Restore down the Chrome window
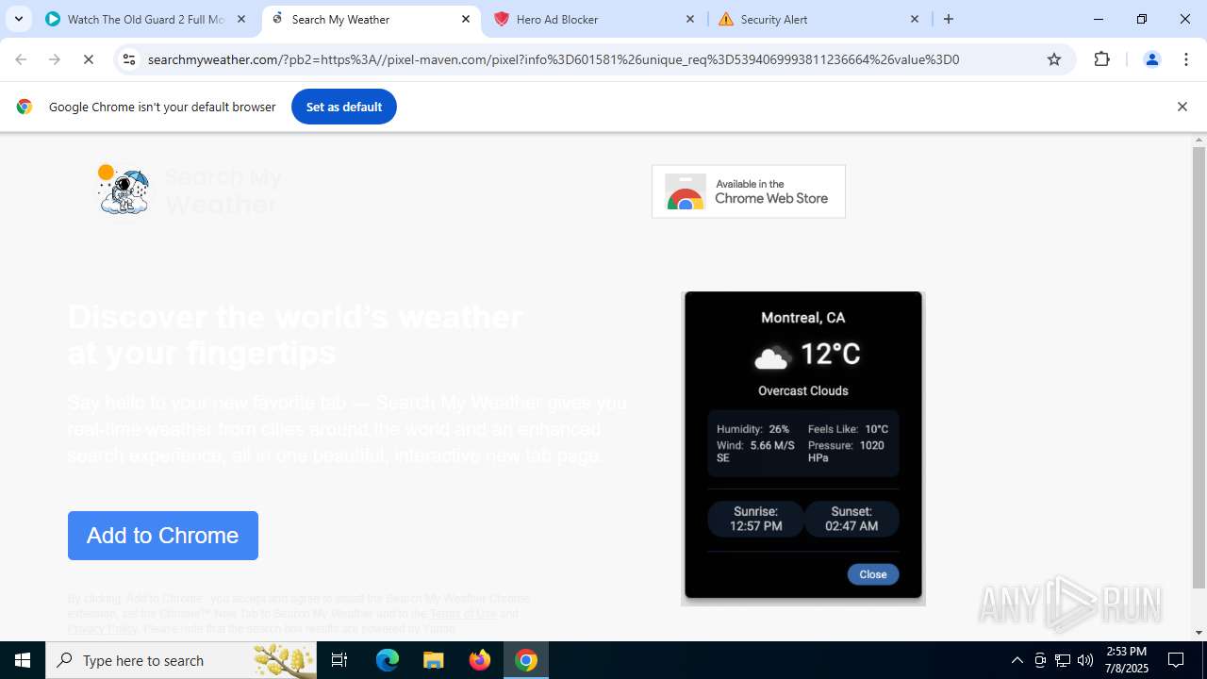 click(1142, 19)
